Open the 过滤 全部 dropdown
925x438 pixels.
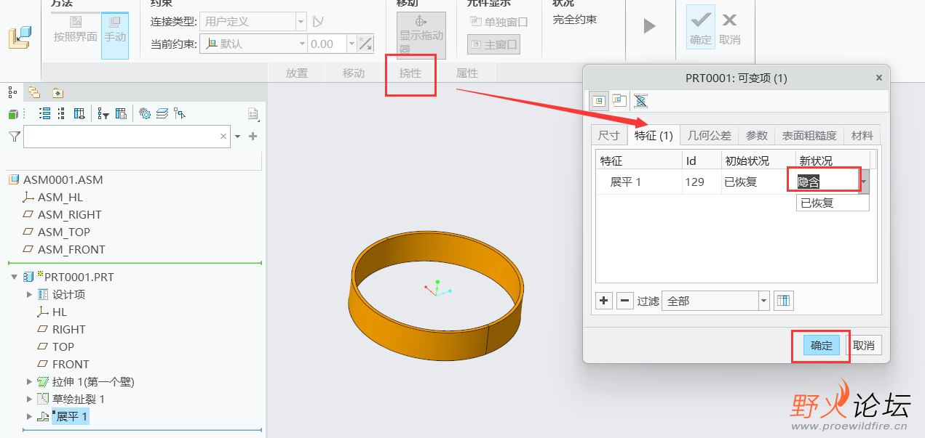[715, 301]
